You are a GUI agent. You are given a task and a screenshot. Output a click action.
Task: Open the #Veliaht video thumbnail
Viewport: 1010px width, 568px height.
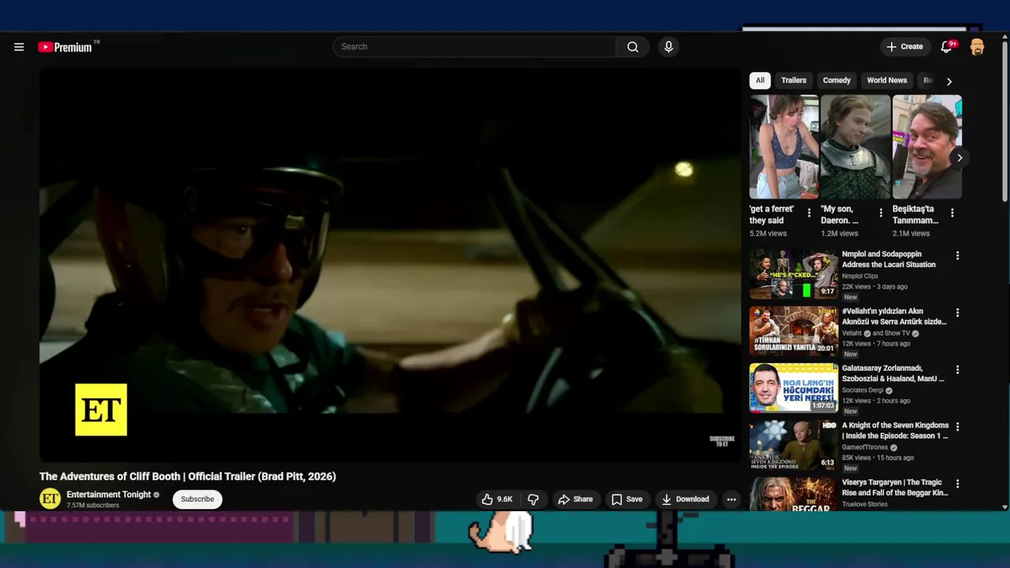794,331
